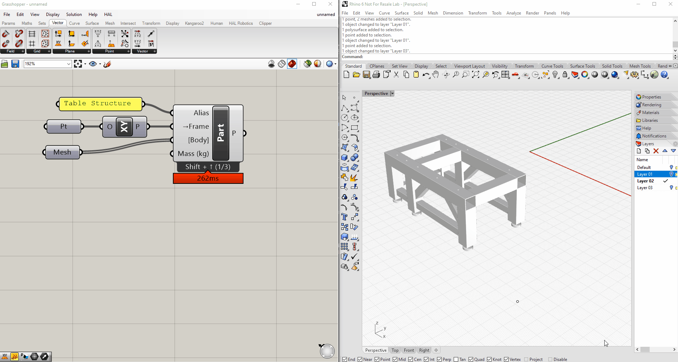The height and width of the screenshot is (362, 678).
Task: Click the Save icon in Rhino toolbar
Action: coord(366,74)
